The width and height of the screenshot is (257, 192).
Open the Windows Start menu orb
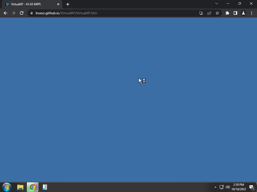click(x=7, y=187)
